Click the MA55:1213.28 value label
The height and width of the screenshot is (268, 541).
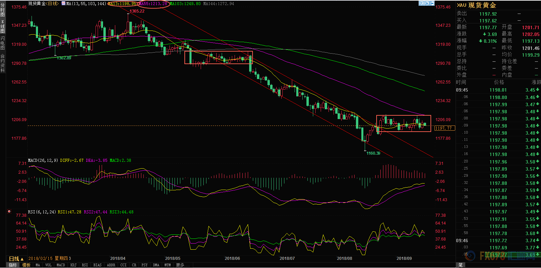(x=153, y=3)
